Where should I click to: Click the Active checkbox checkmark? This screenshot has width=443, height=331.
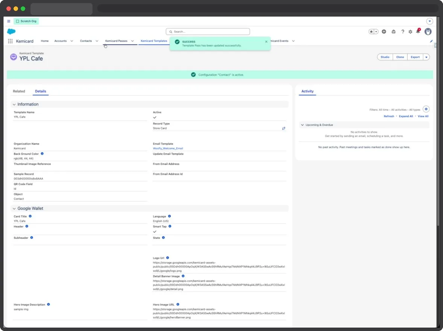155,117
